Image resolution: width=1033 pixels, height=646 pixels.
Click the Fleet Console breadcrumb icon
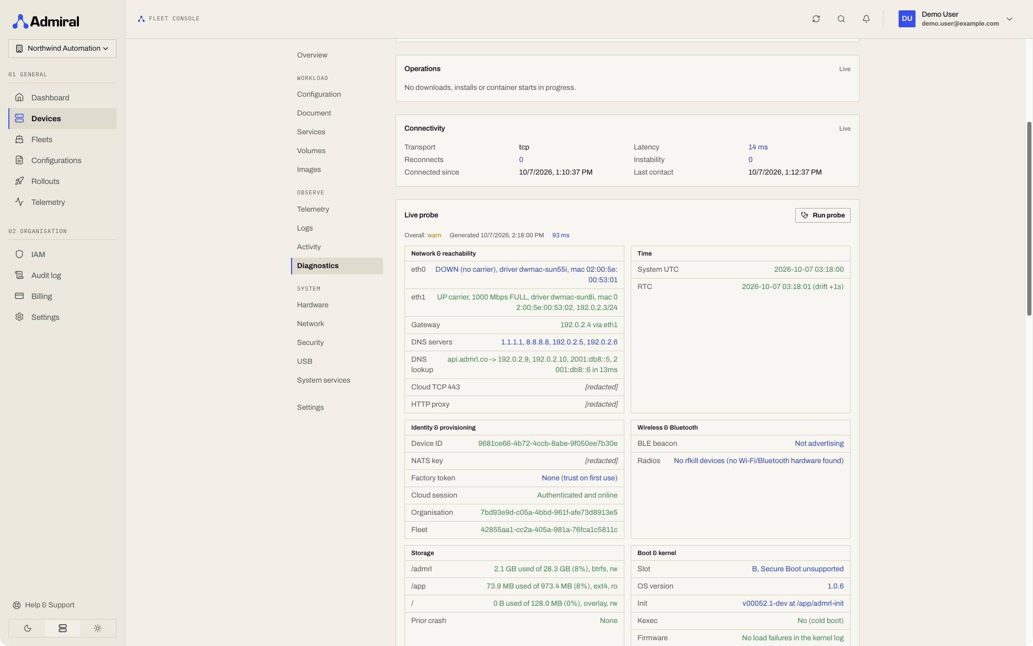[141, 19]
